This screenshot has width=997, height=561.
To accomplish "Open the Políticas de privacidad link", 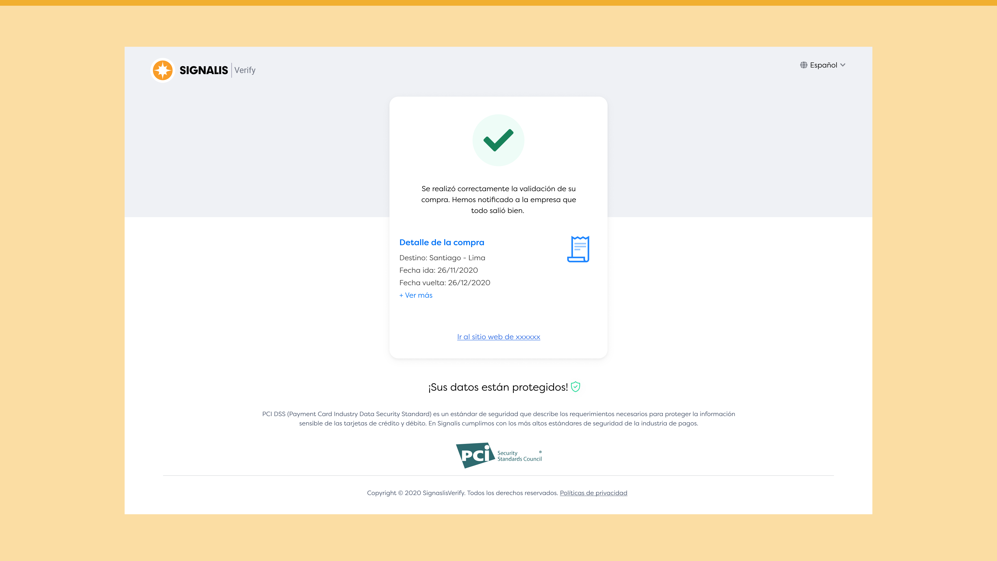I will coord(593,493).
